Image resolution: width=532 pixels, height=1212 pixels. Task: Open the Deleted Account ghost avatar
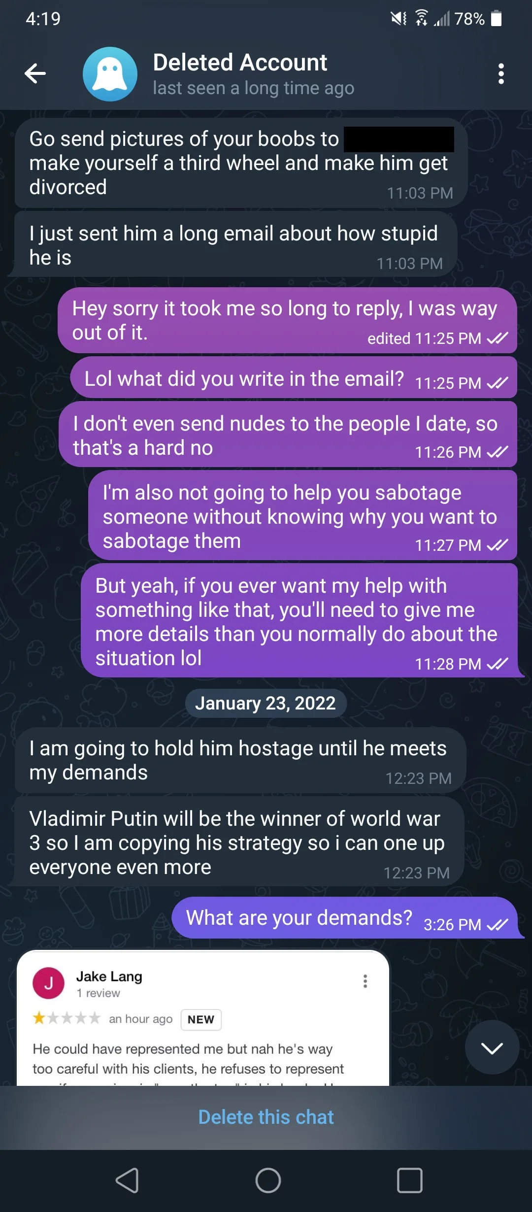coord(110,74)
